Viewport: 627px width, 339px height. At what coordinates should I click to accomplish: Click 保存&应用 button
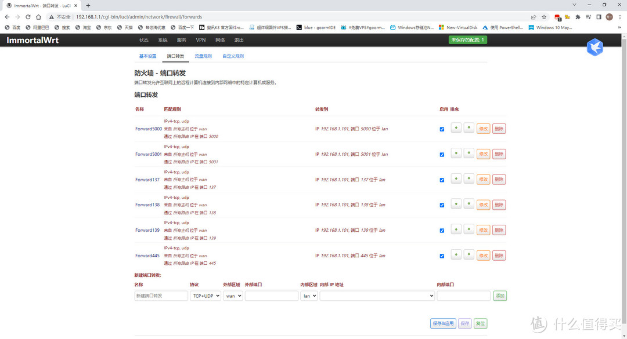coord(442,323)
